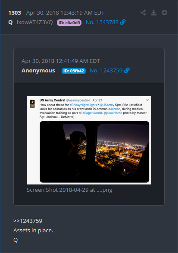Click the chain icon beside No. 1243783

(x=123, y=22)
